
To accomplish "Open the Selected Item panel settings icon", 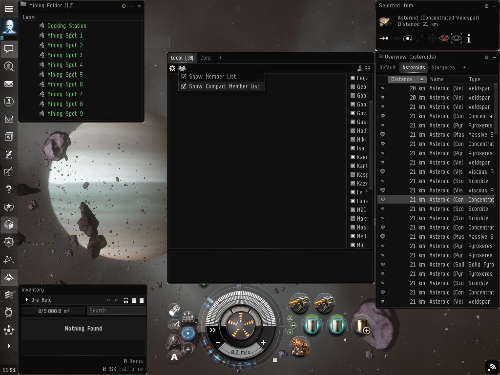I will [486, 6].
